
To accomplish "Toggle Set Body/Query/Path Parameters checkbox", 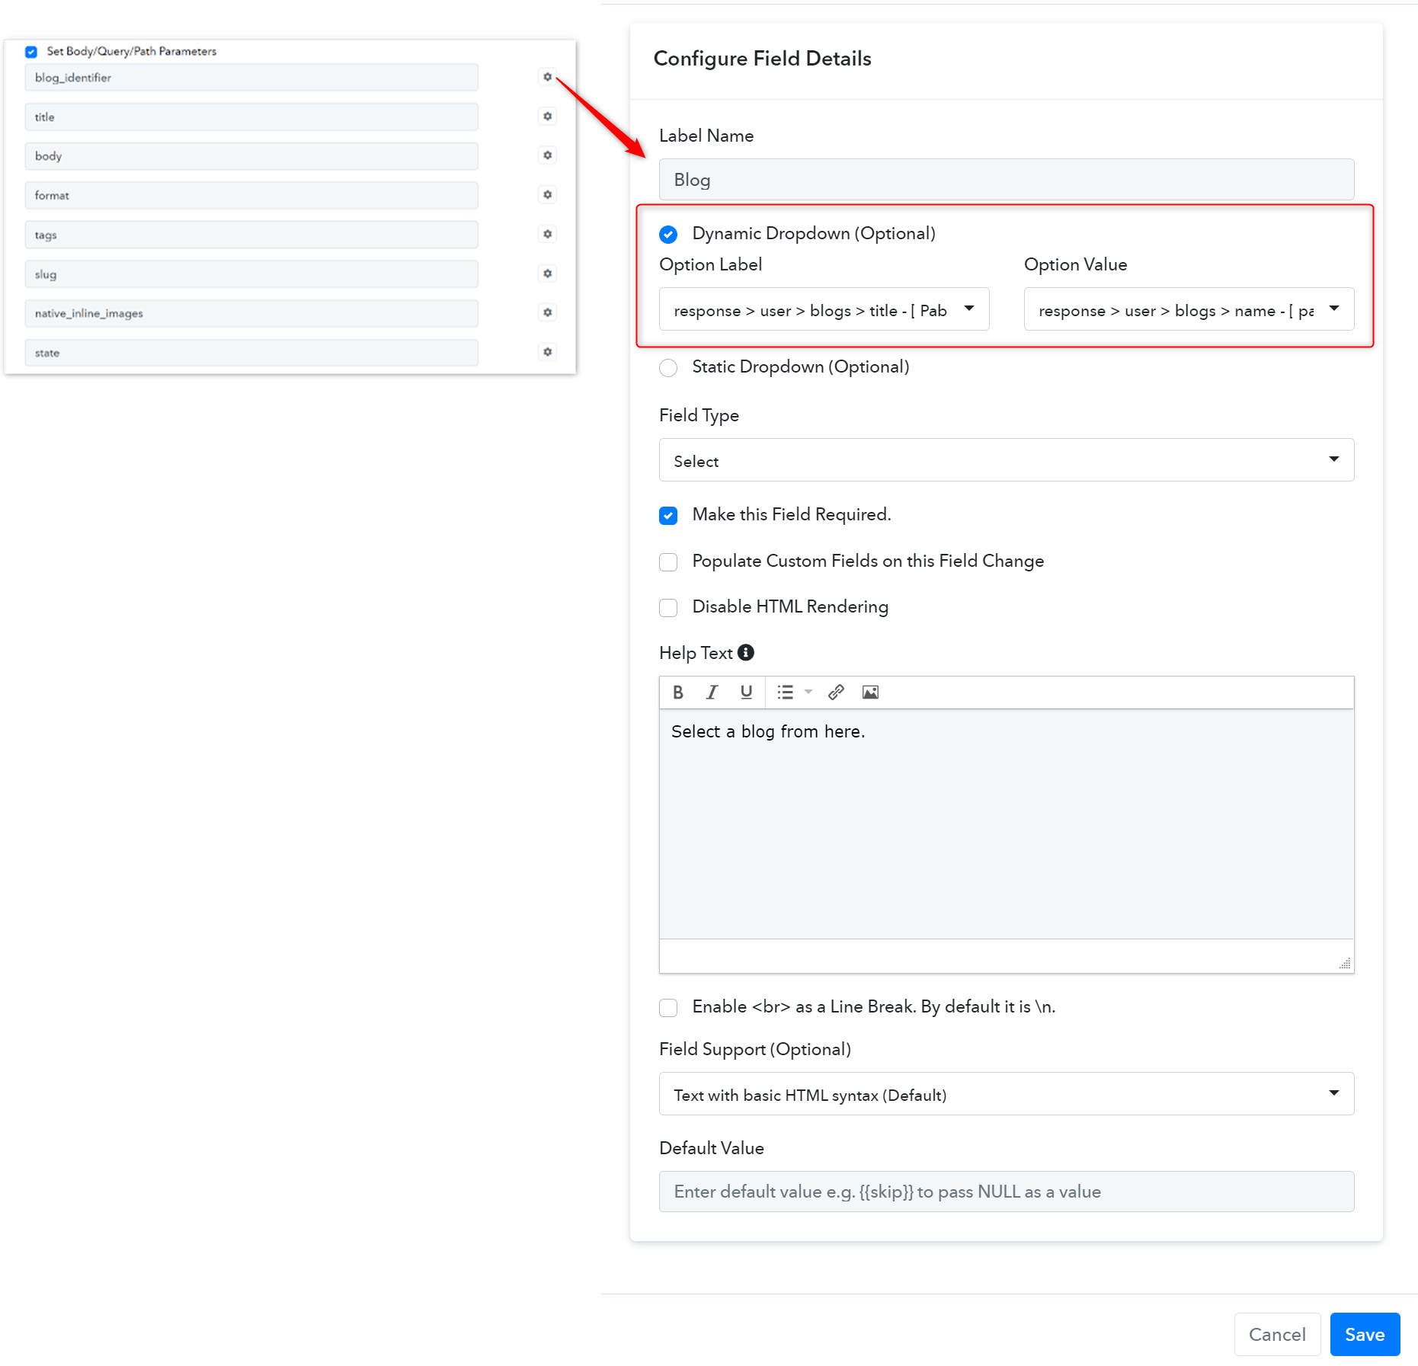I will (31, 52).
